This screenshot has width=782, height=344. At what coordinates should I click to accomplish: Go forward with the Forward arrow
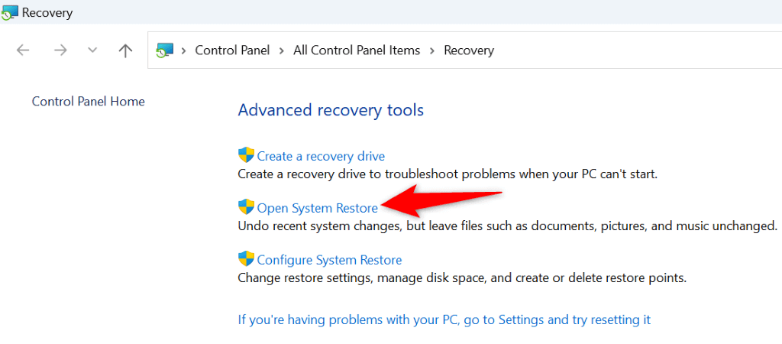[60, 50]
